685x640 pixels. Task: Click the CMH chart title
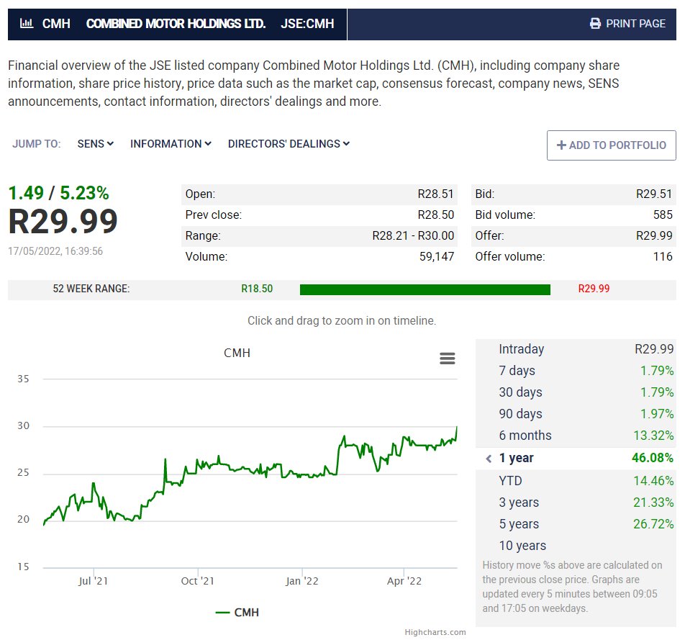[237, 353]
